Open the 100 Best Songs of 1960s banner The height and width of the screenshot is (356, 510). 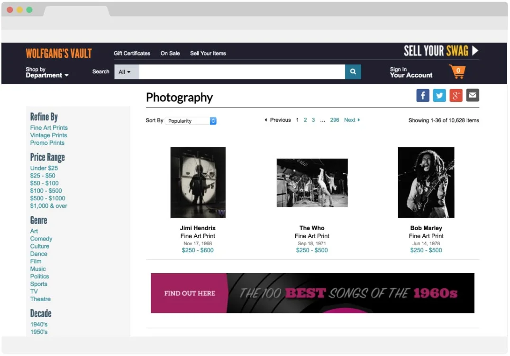click(x=312, y=293)
